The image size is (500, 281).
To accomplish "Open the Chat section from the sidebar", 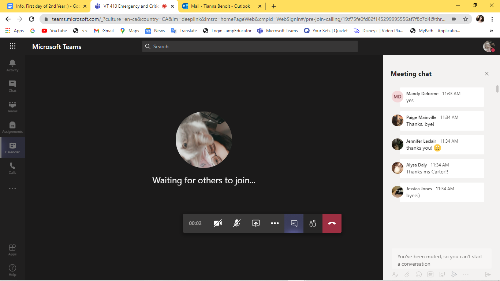I will [x=12, y=86].
